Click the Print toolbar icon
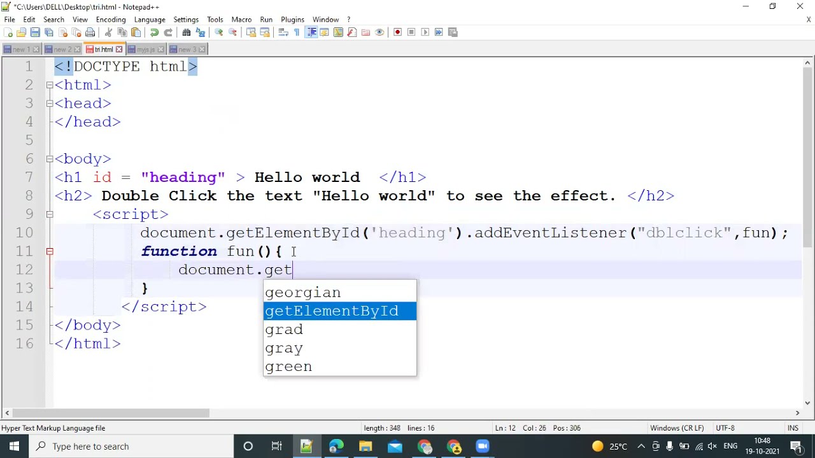The width and height of the screenshot is (815, 458). pyautogui.click(x=90, y=32)
